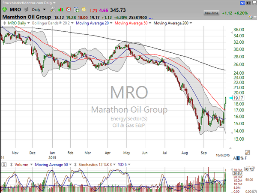The width and height of the screenshot is (257, 193).
Task: Click the Jan 2015 label on the time axis
Action: click(x=52, y=155)
